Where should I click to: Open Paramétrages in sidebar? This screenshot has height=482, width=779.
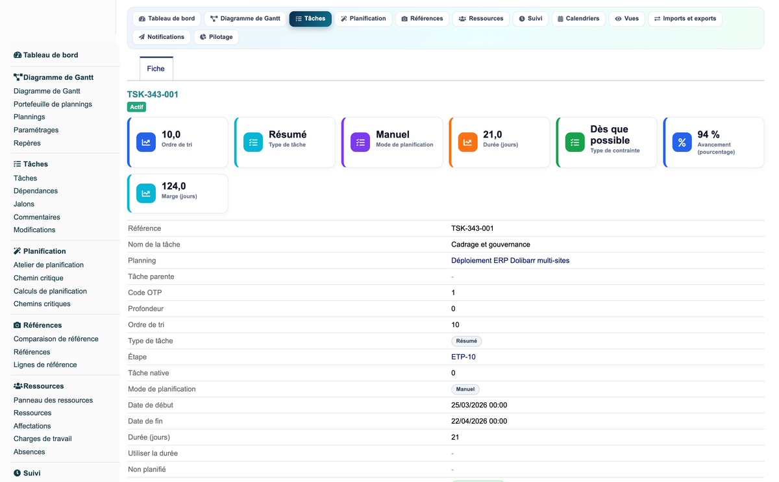coord(36,130)
